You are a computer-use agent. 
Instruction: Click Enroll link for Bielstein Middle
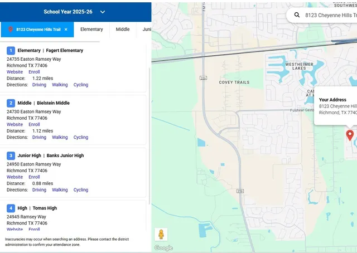point(34,124)
